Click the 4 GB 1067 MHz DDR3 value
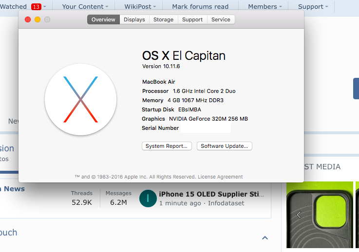Screen dimensions: 359x252 pos(195,100)
